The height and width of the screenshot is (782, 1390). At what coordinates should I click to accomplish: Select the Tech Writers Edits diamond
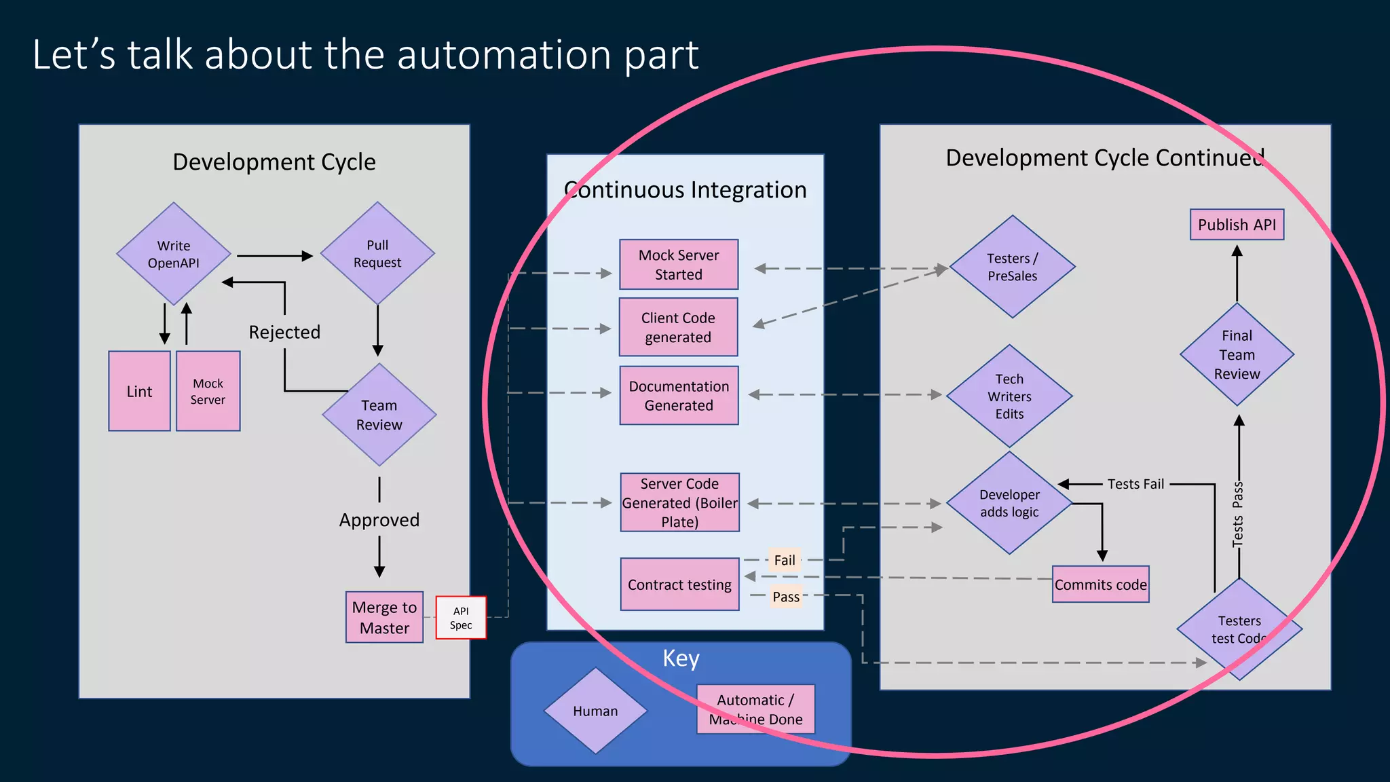pyautogui.click(x=1009, y=396)
